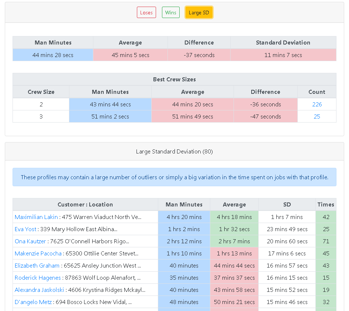Open the 226 count link for crew size 2
The height and width of the screenshot is (311, 349).
coord(317,104)
